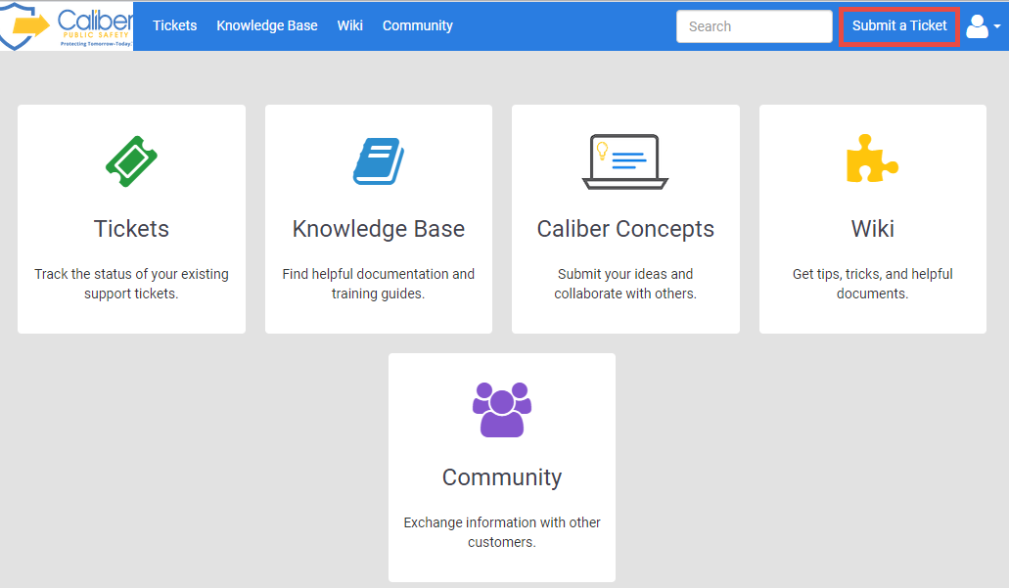Open the Tickets card heading
The image size is (1009, 588).
tap(132, 229)
